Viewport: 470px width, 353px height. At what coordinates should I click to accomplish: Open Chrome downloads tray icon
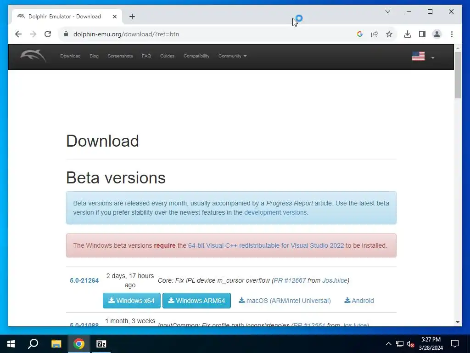point(408,34)
